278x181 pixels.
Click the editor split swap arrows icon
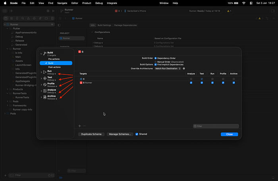coord(267,18)
